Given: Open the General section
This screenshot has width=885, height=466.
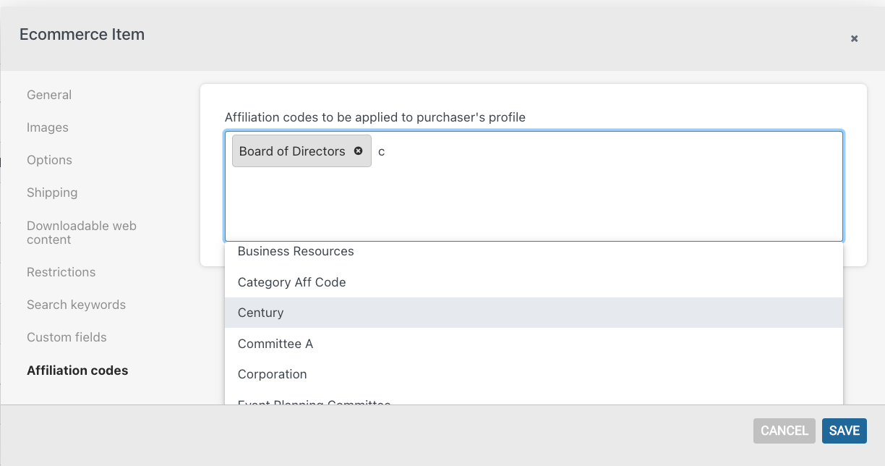Looking at the screenshot, I should coord(49,95).
